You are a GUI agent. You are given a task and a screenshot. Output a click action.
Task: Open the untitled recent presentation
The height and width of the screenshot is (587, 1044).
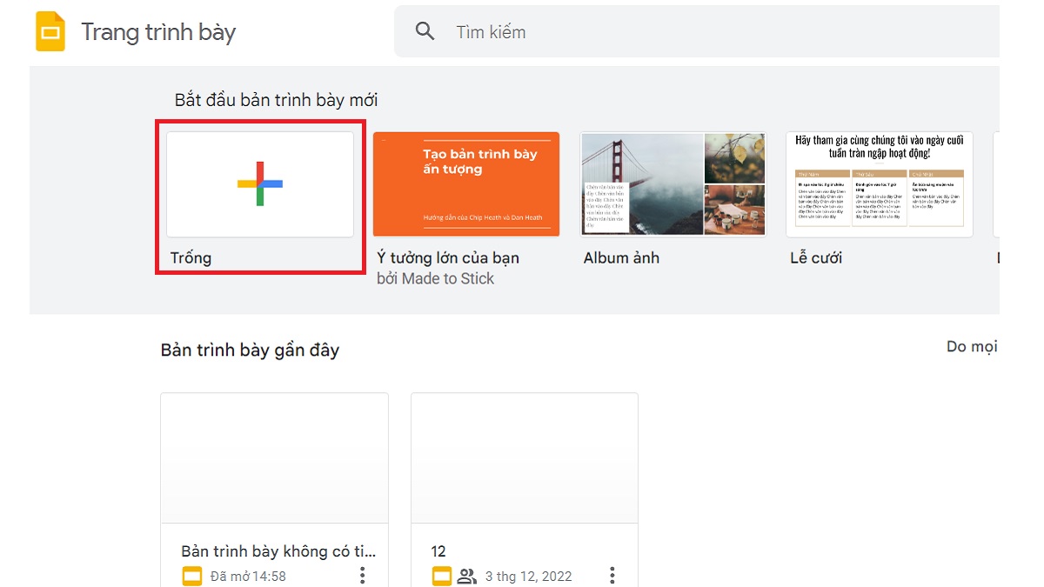tap(274, 458)
